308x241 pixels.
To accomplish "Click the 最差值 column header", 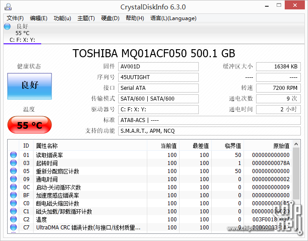I will tap(196, 146).
